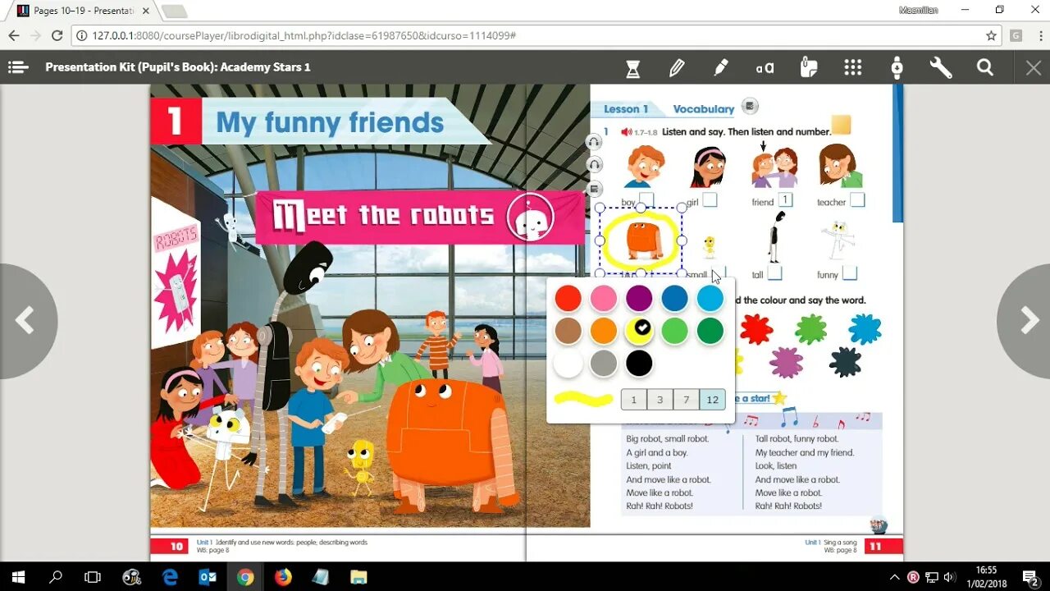
Task: Open the wrench settings tool
Action: tap(941, 68)
